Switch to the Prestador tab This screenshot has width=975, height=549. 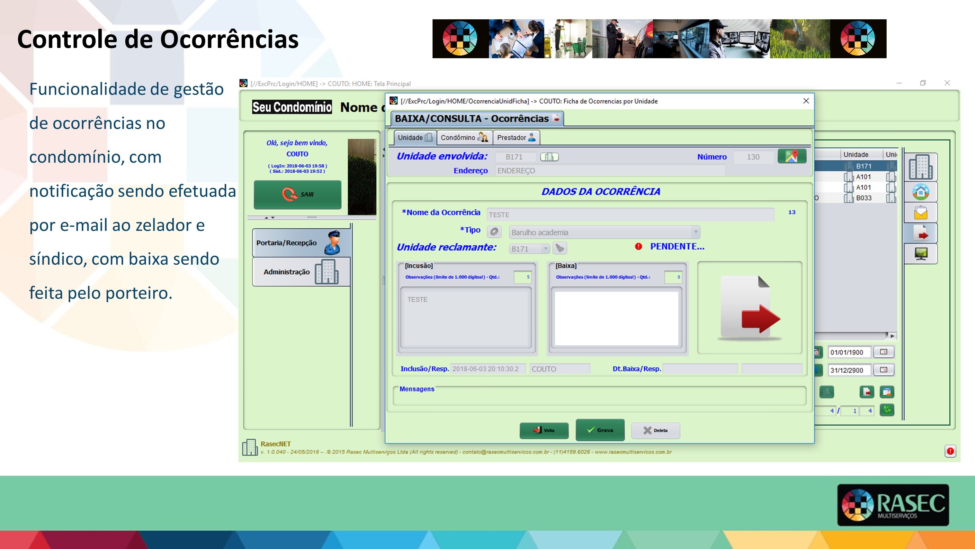point(516,138)
